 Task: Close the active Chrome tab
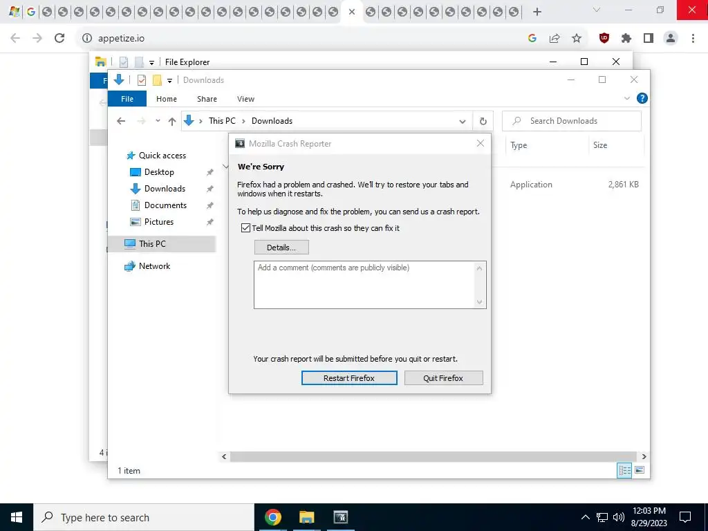(352, 12)
